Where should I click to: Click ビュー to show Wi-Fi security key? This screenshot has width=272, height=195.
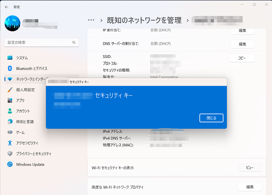[249, 168]
